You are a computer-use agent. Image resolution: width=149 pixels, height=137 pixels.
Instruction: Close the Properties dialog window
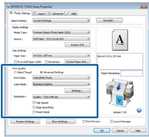click(144, 7)
